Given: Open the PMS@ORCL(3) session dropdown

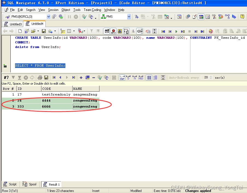Looking at the screenshot, I should [x=48, y=16].
